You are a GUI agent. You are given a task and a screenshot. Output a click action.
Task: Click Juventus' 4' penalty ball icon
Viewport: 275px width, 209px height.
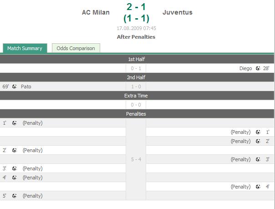tap(258, 187)
